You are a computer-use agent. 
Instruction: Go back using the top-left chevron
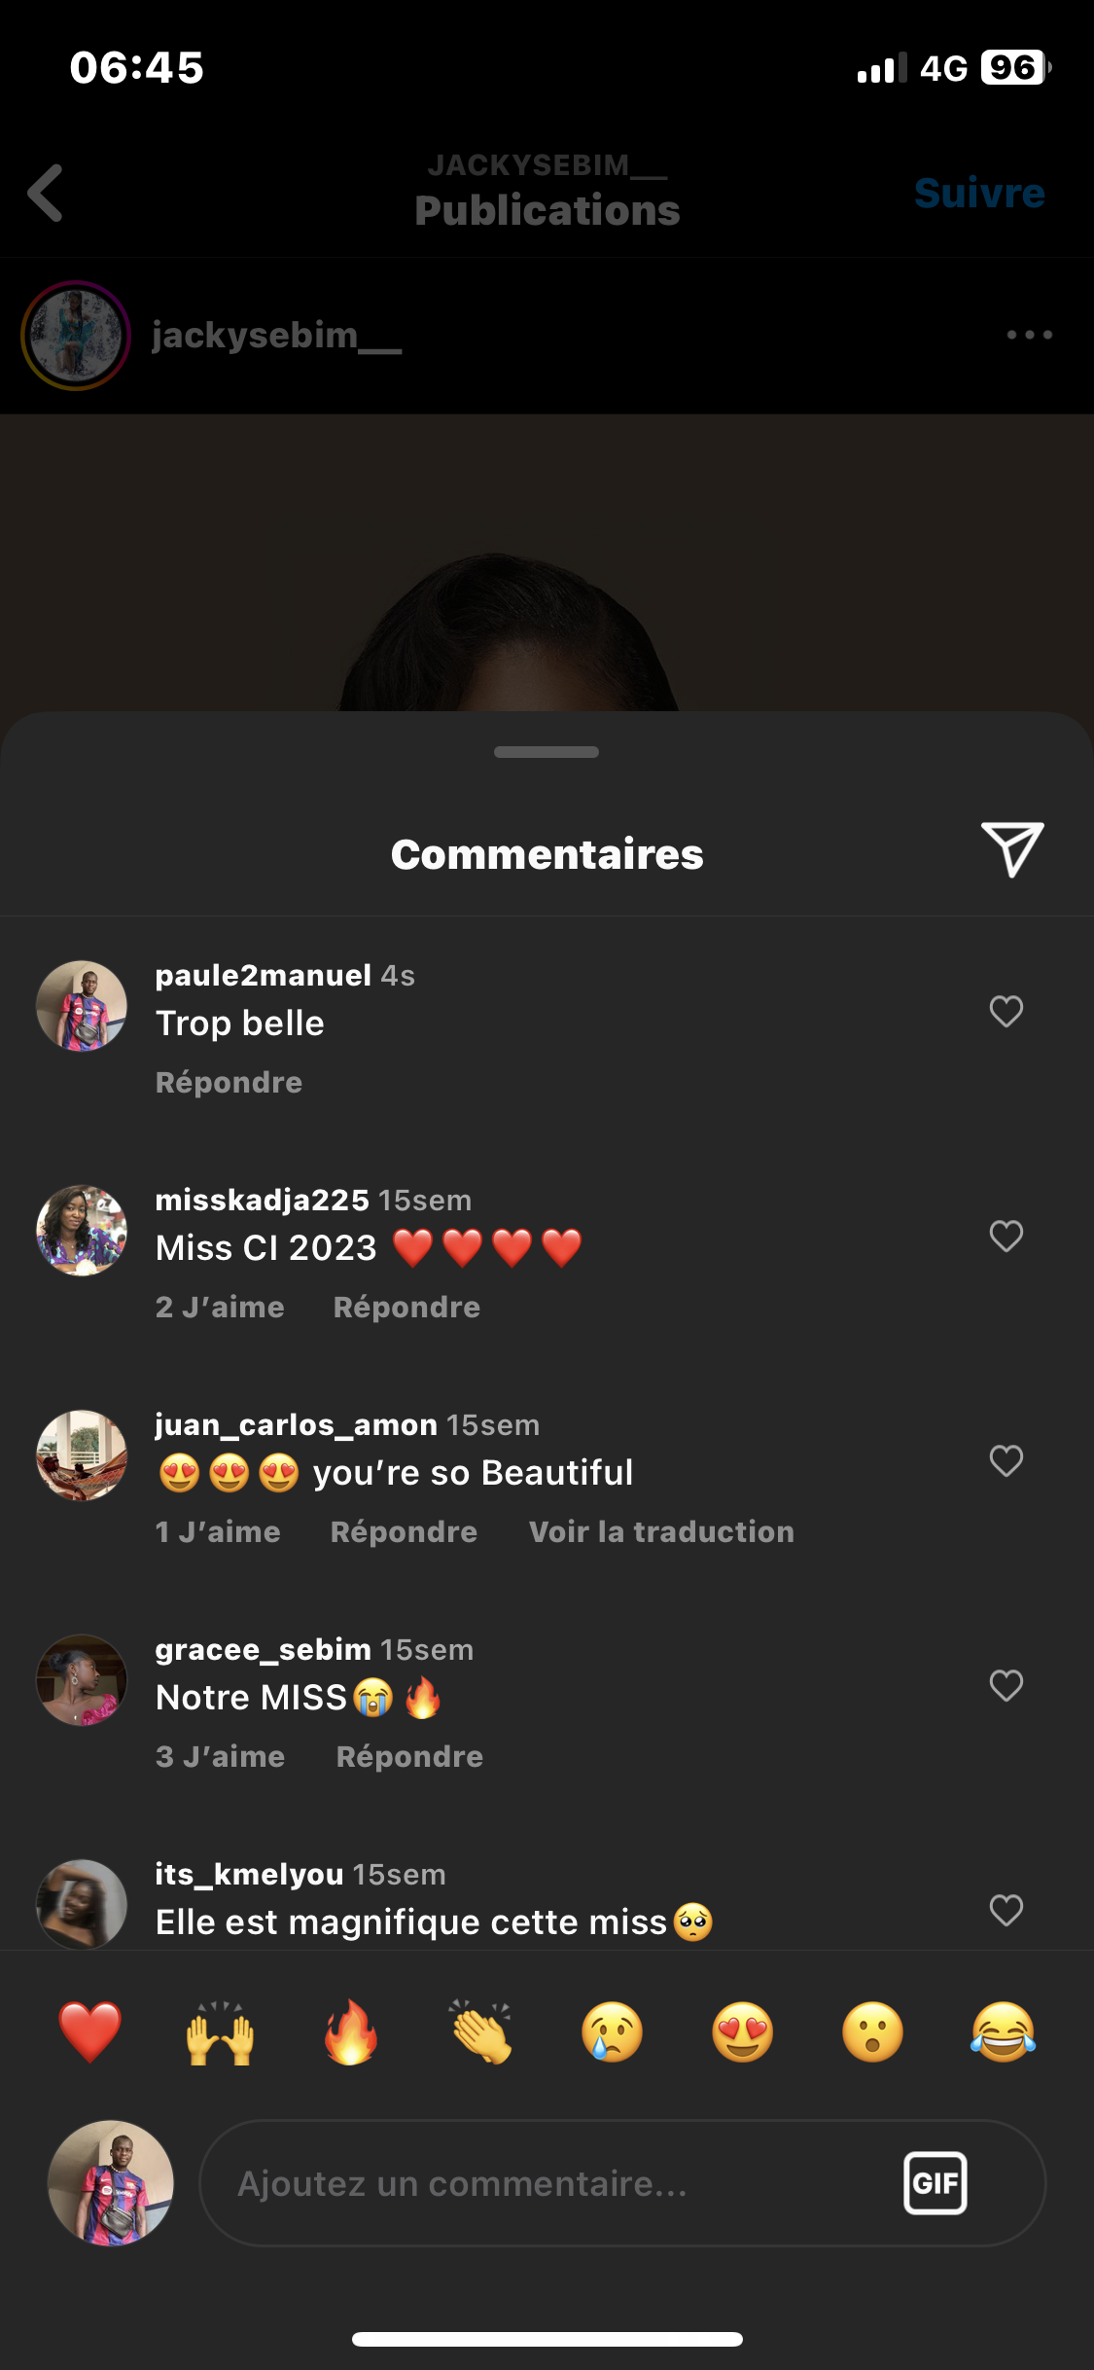point(46,193)
